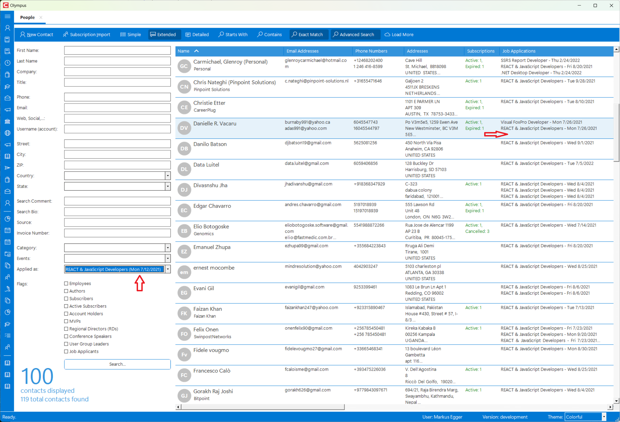Click the folder with checkmark sidebar icon
This screenshot has height=422, width=620.
pyautogui.click(x=7, y=254)
